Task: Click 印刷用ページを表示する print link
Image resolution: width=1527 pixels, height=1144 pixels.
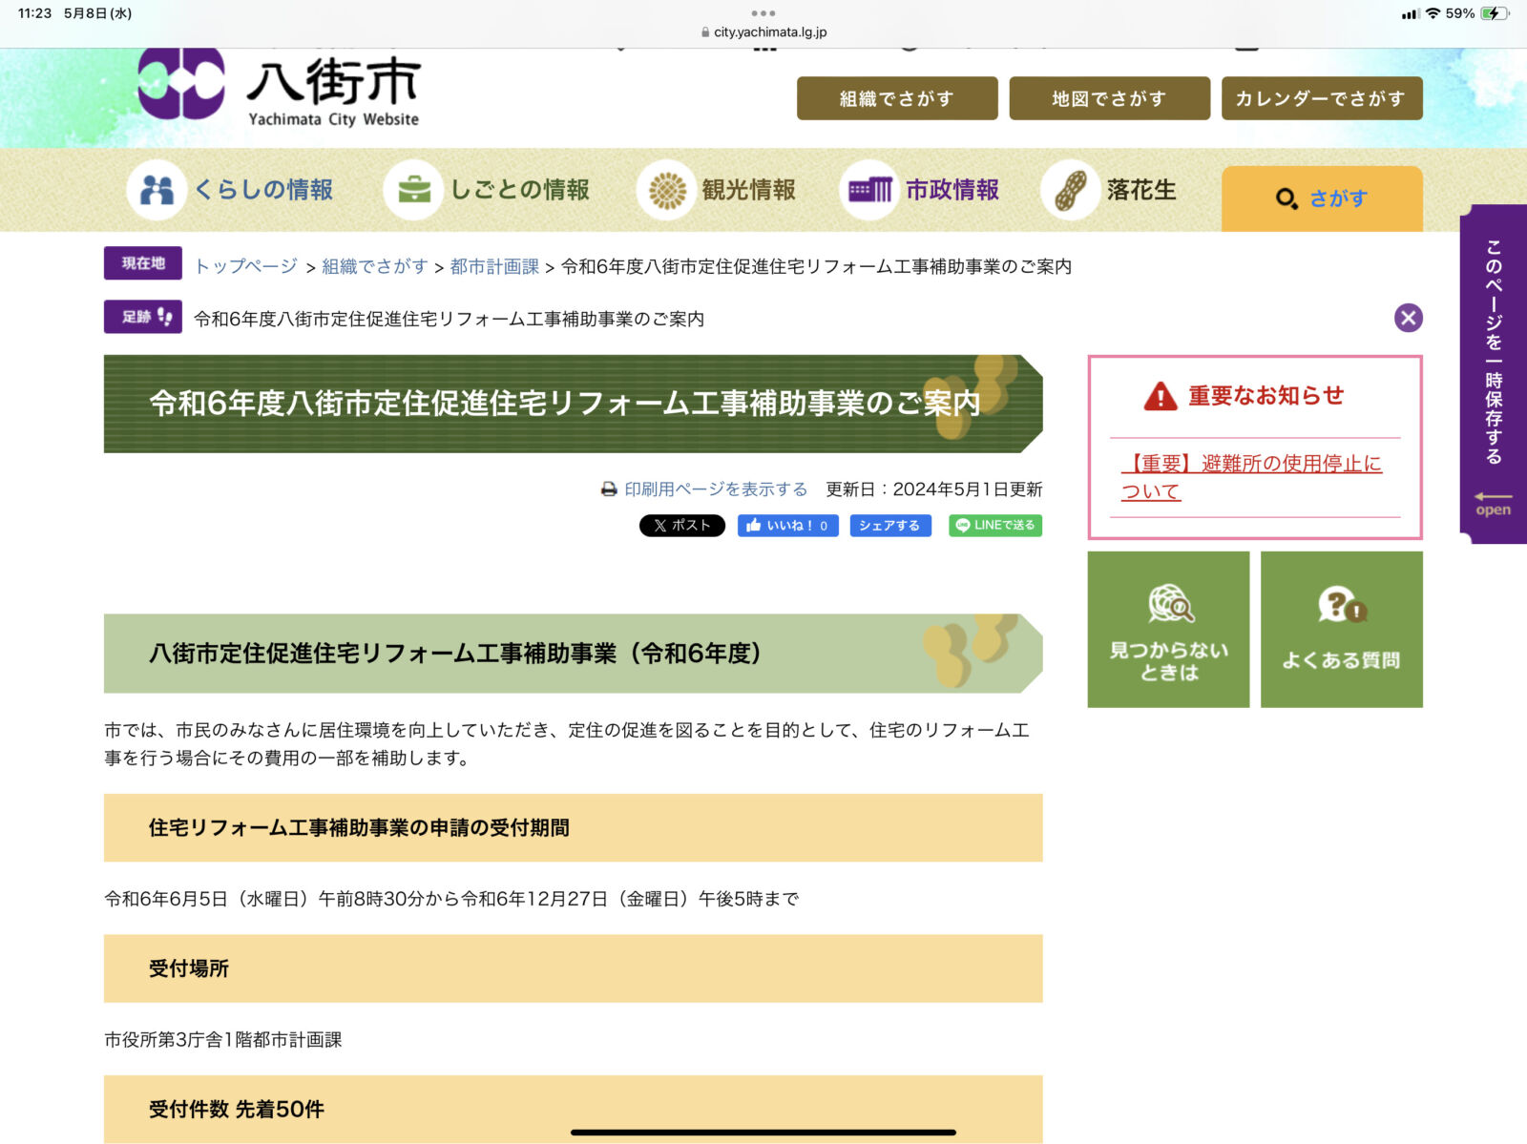Action: [715, 489]
